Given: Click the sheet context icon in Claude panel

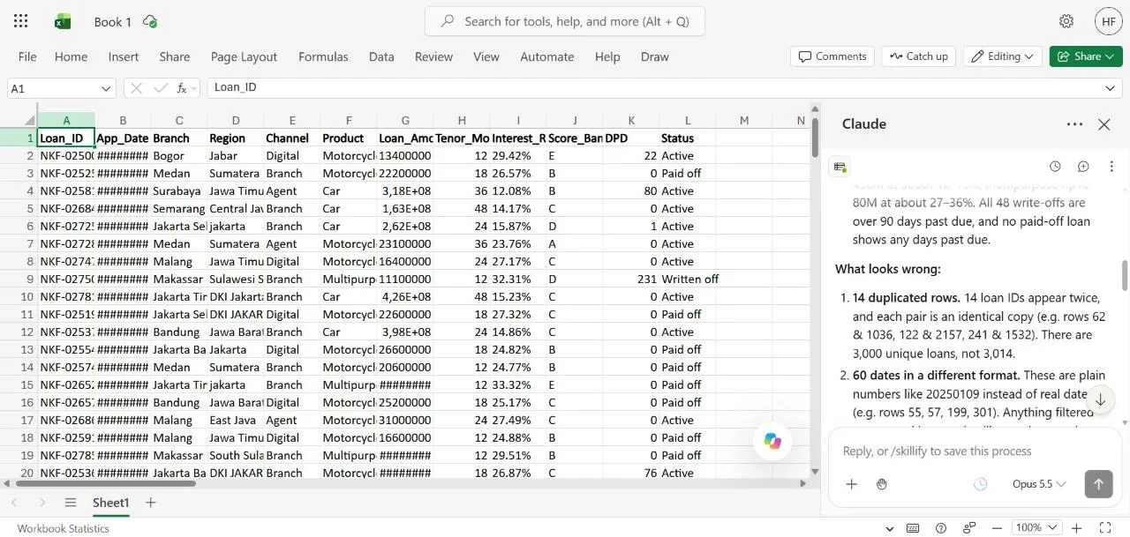Looking at the screenshot, I should 840,167.
